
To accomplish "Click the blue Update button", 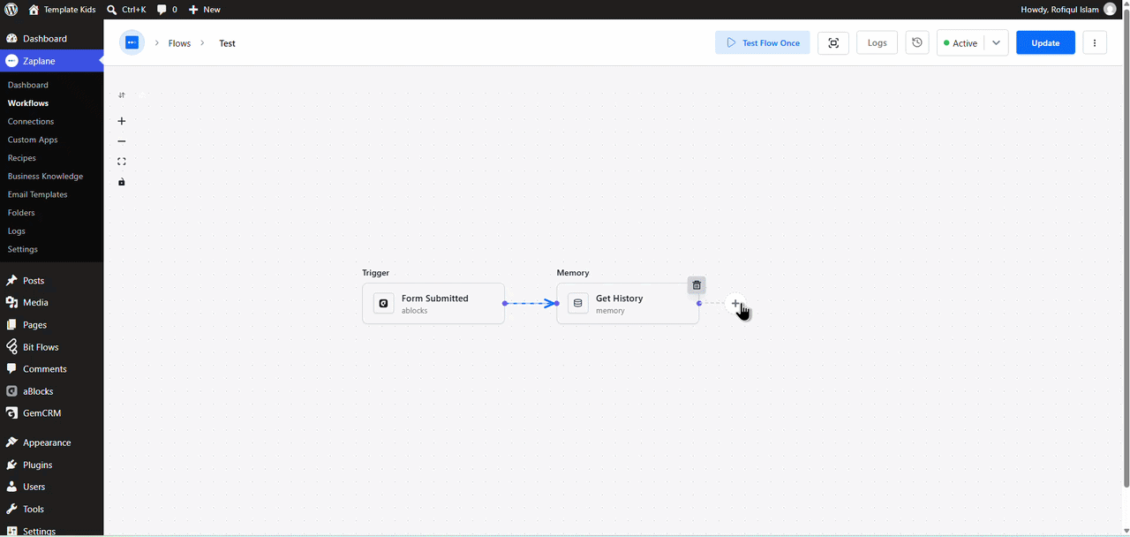I will coord(1045,42).
